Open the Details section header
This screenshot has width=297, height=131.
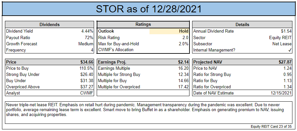(242, 25)
